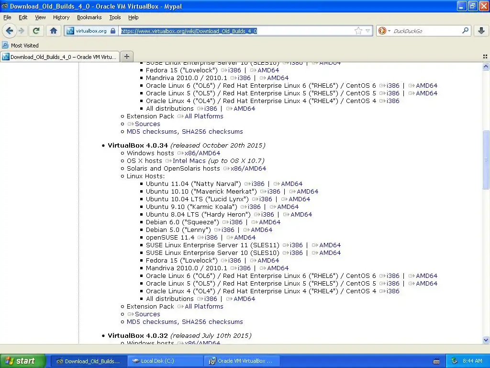Image resolution: width=490 pixels, height=368 pixels.
Task: Click the search magnifier icon
Action: click(x=465, y=31)
